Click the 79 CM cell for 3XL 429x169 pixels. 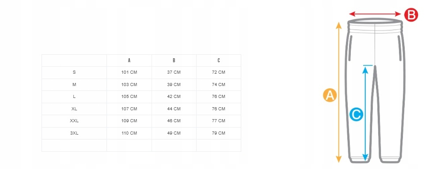[x=219, y=133]
